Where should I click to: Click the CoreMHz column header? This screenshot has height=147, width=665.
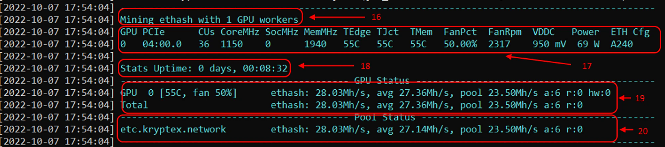240,32
